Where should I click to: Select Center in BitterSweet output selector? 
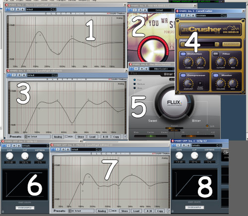(x=151, y=132)
